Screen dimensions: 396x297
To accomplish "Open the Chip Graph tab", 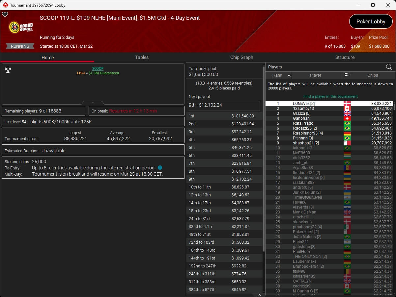I will click(x=241, y=57).
